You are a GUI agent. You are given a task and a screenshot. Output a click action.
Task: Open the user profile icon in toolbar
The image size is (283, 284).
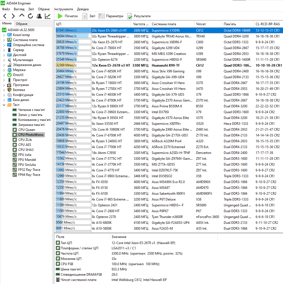(x=39, y=16)
